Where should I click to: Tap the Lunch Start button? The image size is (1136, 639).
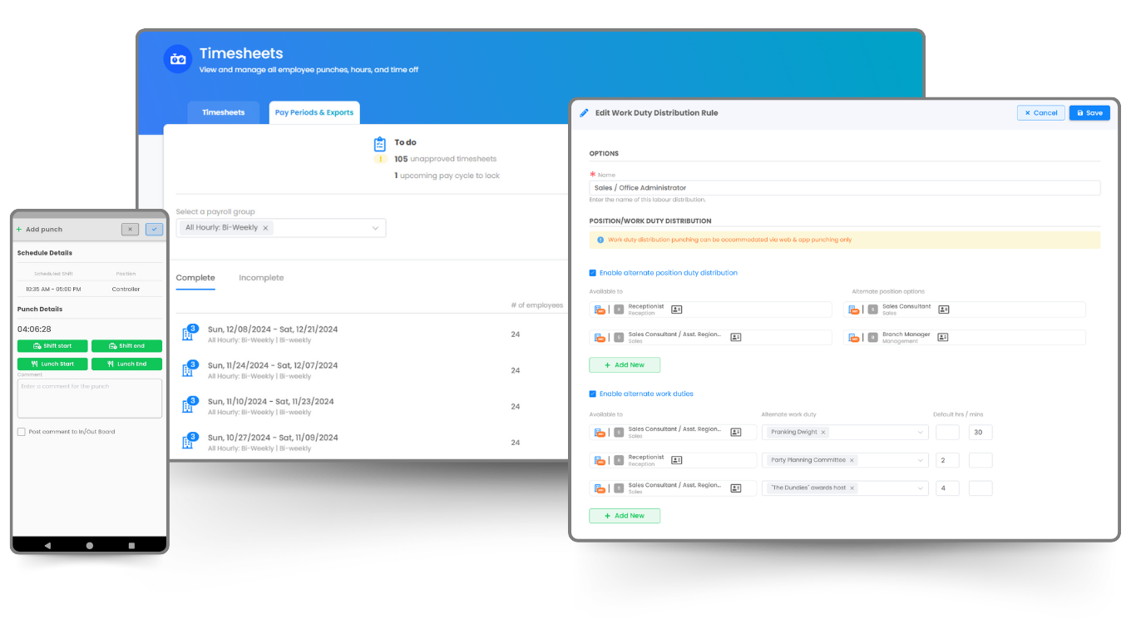[x=52, y=364]
